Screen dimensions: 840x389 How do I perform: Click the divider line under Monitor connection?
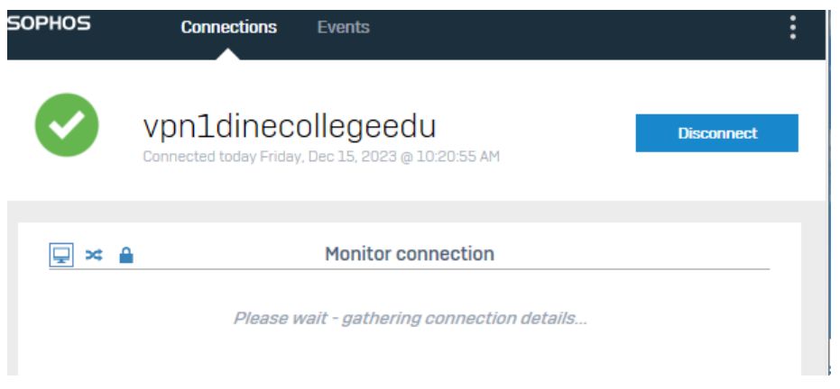[x=410, y=268]
